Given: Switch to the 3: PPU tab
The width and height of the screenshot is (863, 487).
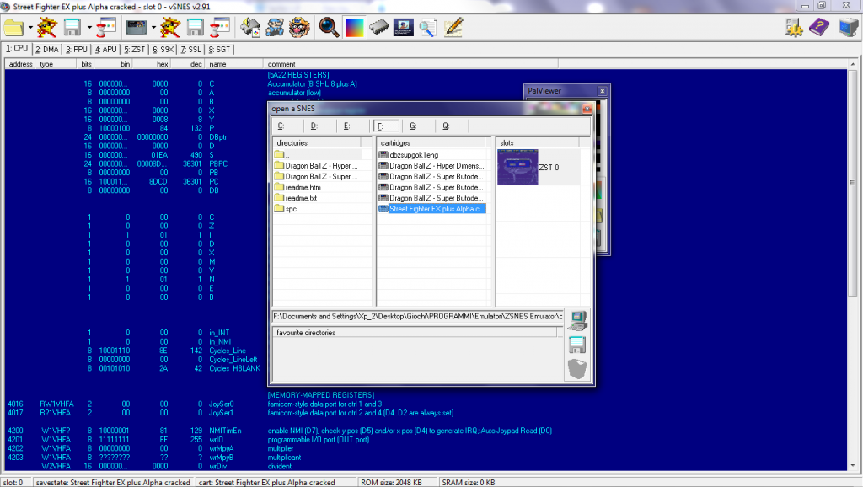Looking at the screenshot, I should [77, 50].
